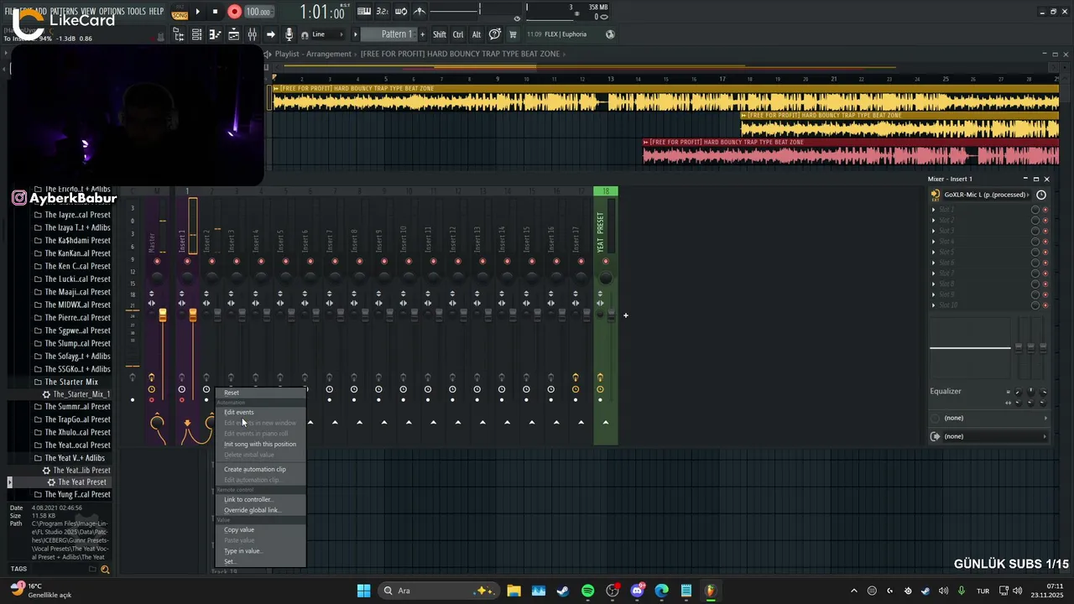The image size is (1074, 604).
Task: Click the mixer latency clock icon
Action: coord(1041,195)
